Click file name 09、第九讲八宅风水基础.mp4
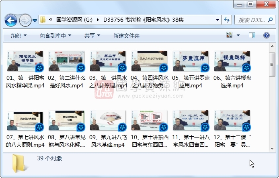The height and width of the screenshot is (178, 279). [108, 141]
